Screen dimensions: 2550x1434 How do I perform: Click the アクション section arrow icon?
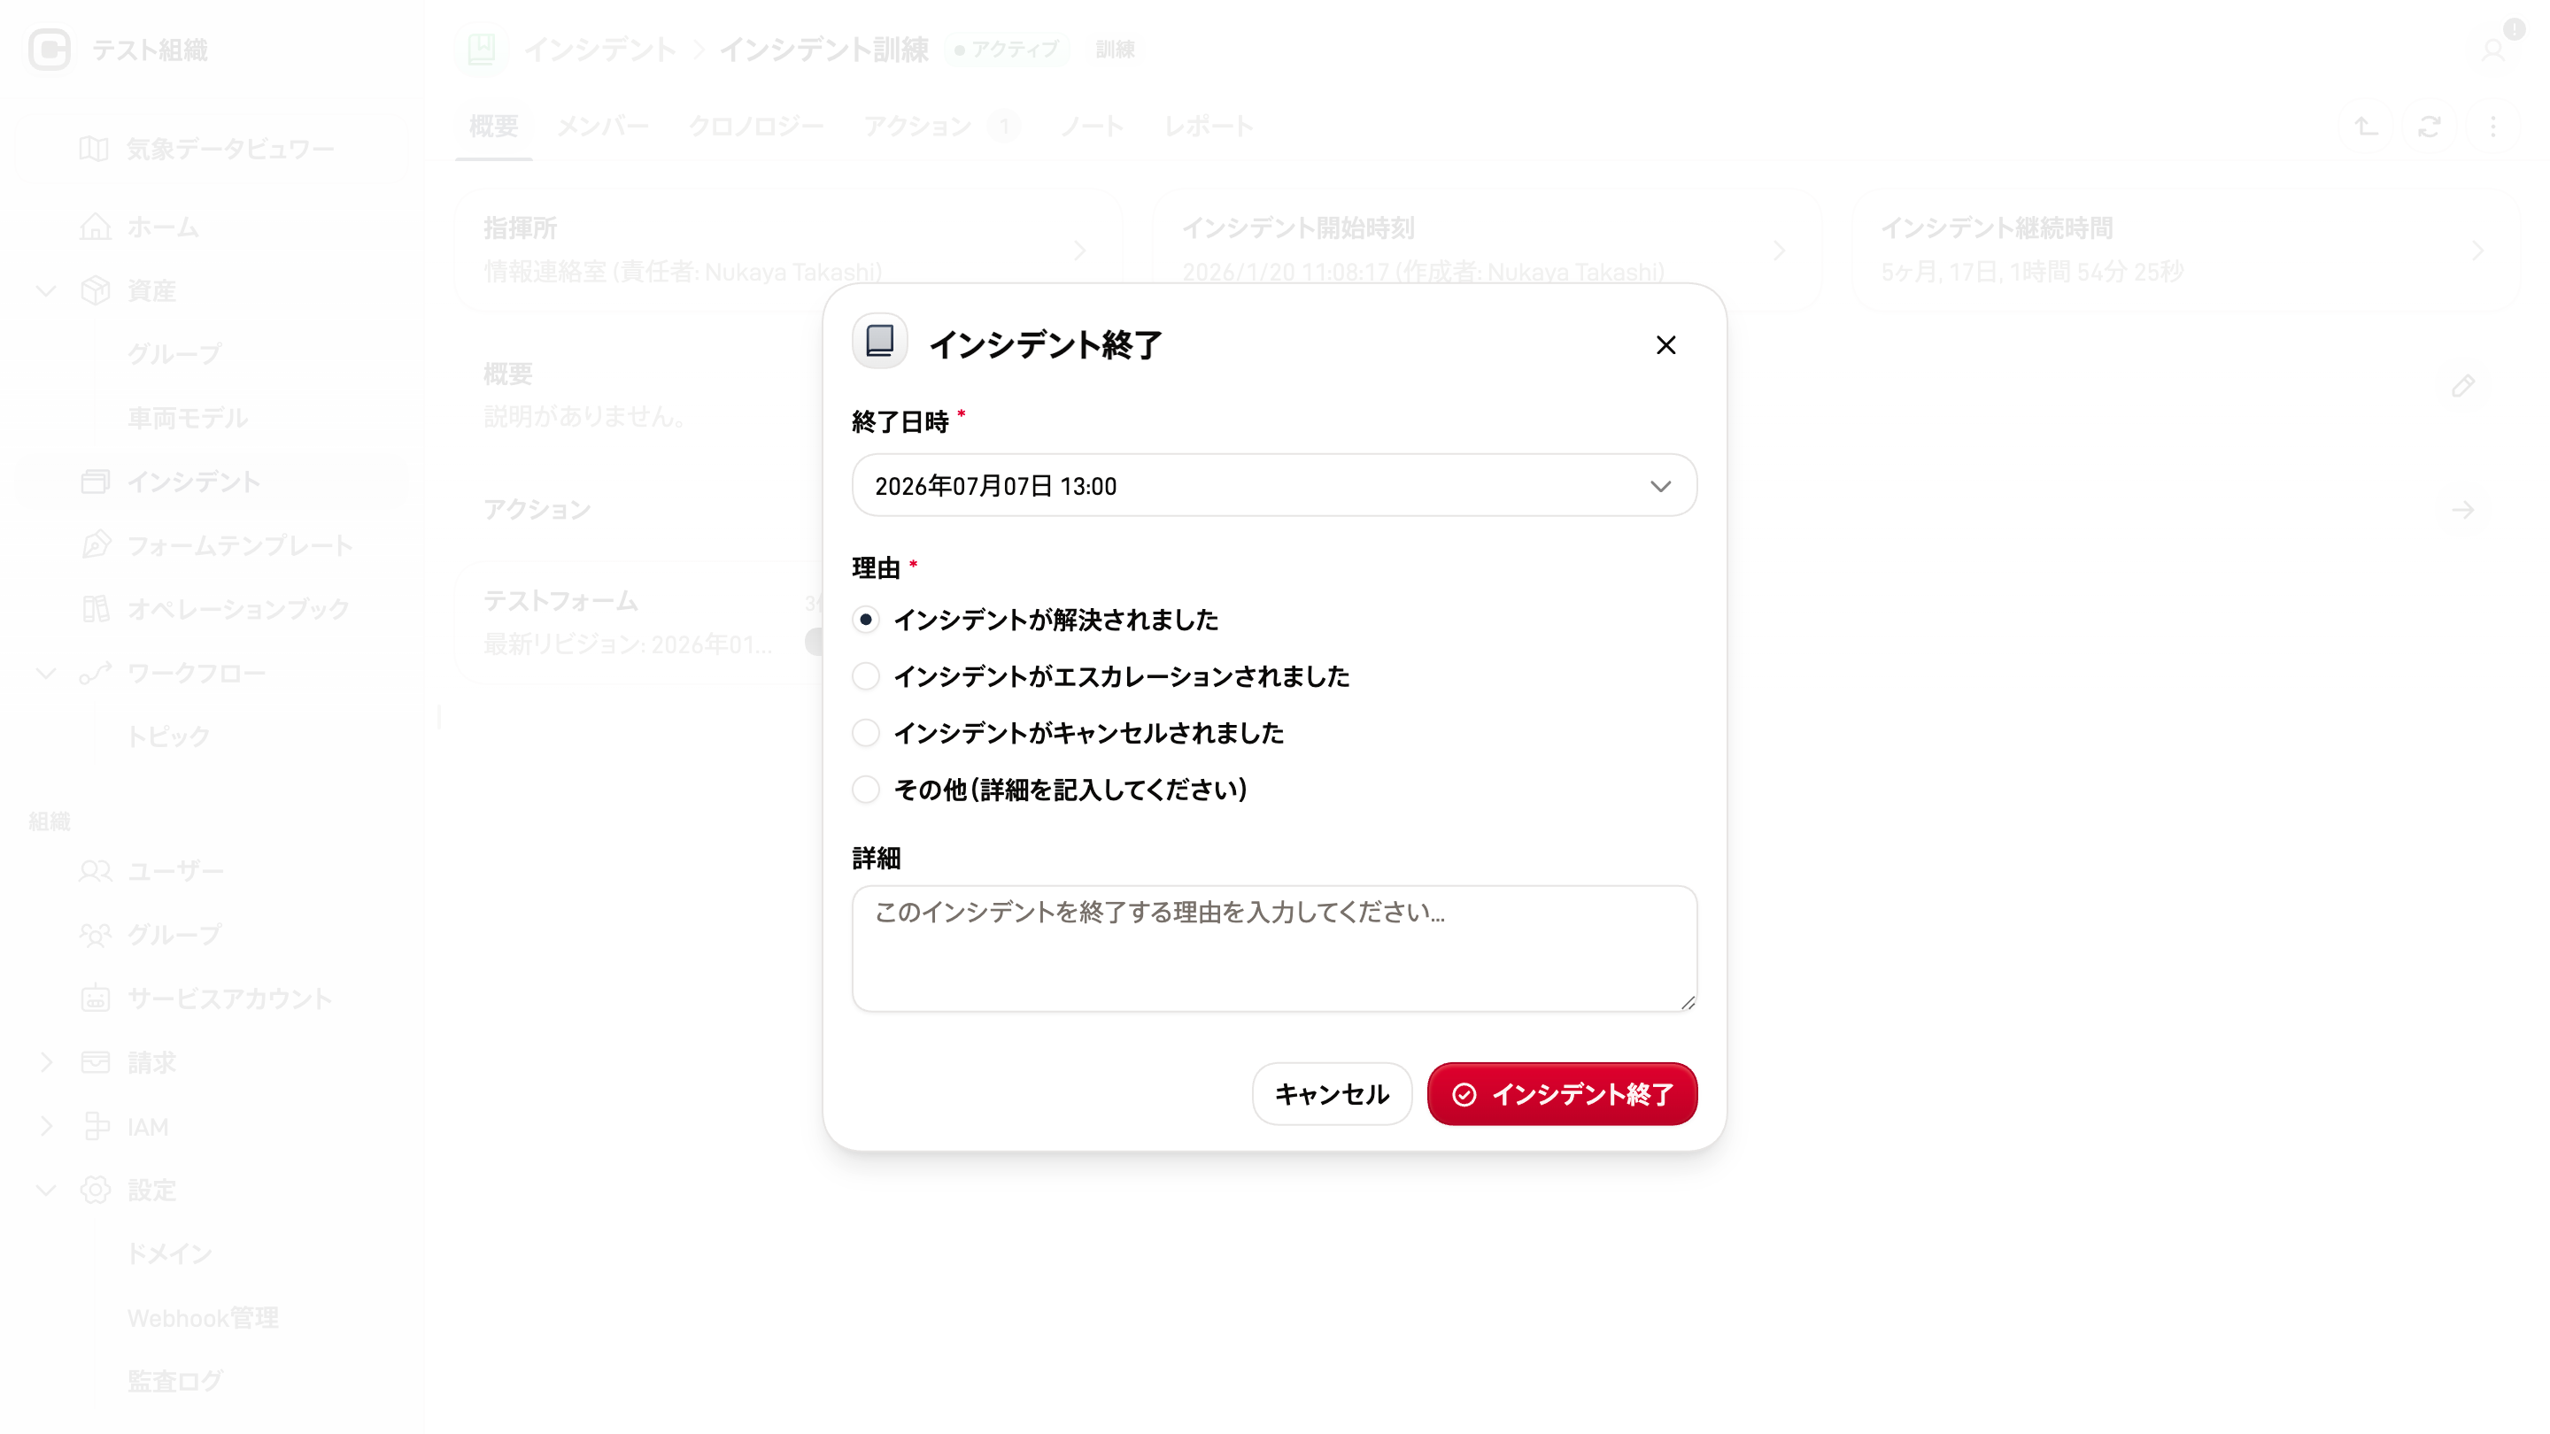point(2464,510)
